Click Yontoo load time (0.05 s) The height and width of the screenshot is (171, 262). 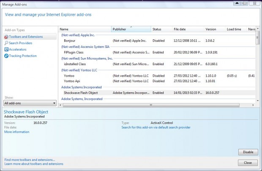click(232, 76)
